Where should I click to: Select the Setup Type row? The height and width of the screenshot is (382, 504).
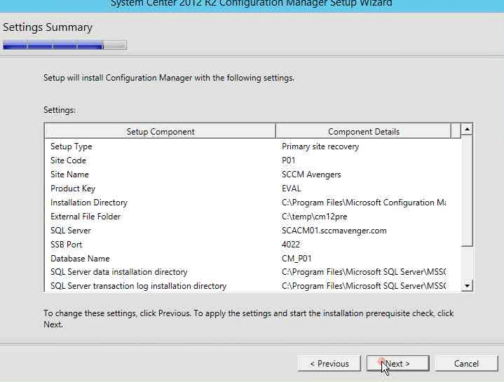pyautogui.click(x=252, y=146)
